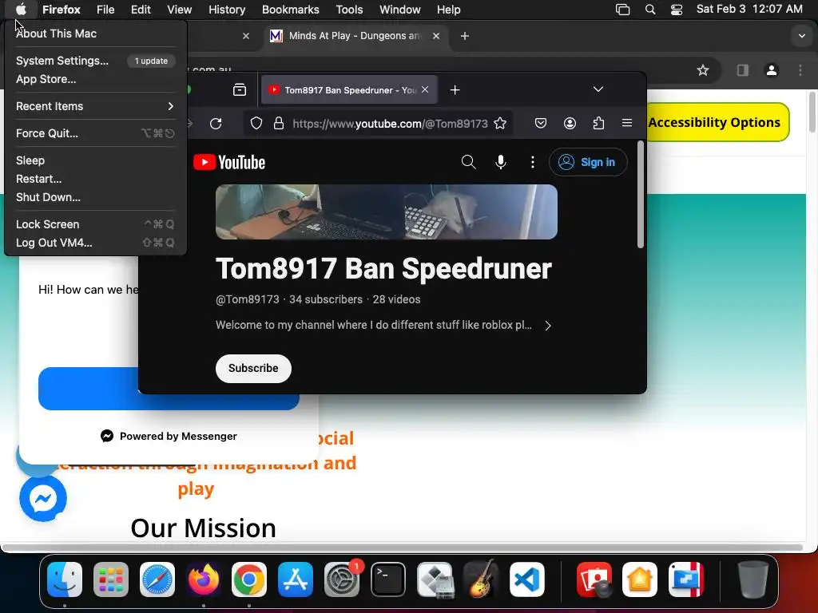The image size is (818, 613).
Task: Select Force Quit from the Apple menu
Action: pos(95,133)
